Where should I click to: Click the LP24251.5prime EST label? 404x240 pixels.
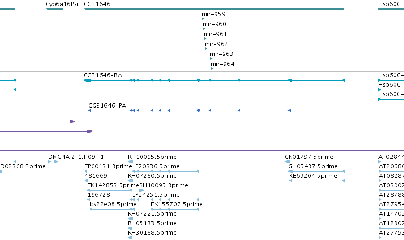click(x=156, y=195)
